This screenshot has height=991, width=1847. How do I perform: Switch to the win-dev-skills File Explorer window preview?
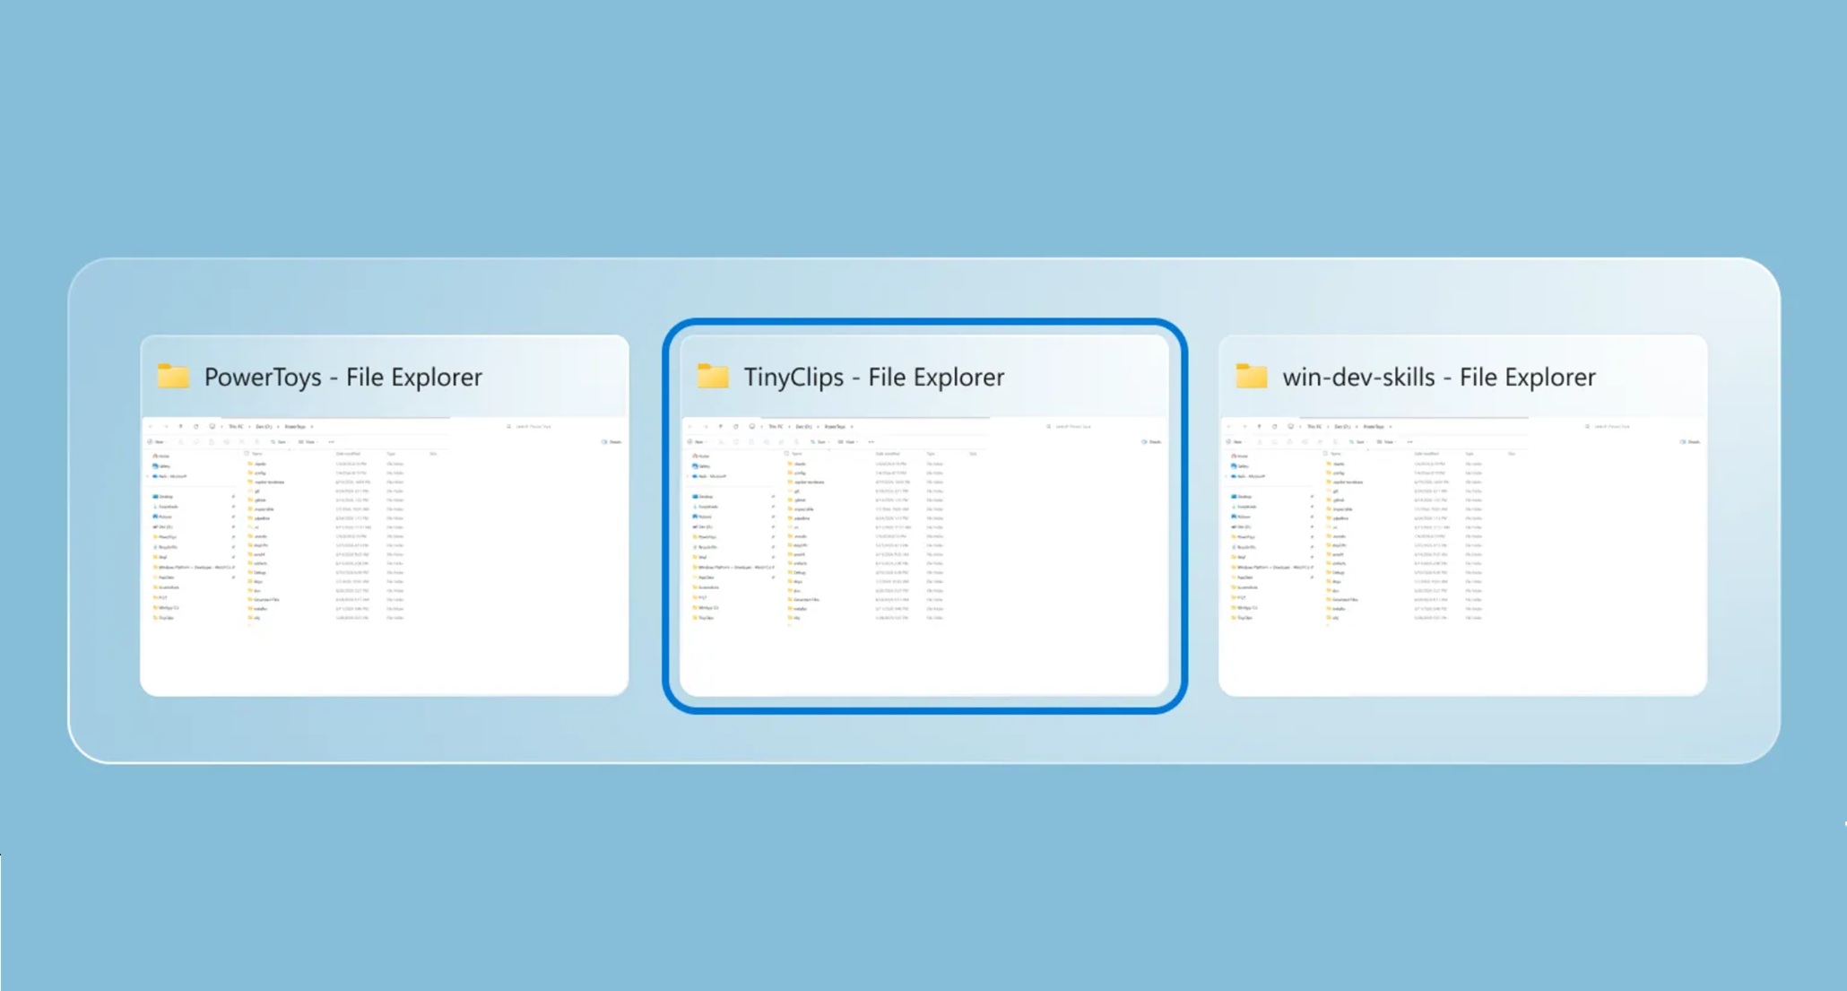(1462, 516)
